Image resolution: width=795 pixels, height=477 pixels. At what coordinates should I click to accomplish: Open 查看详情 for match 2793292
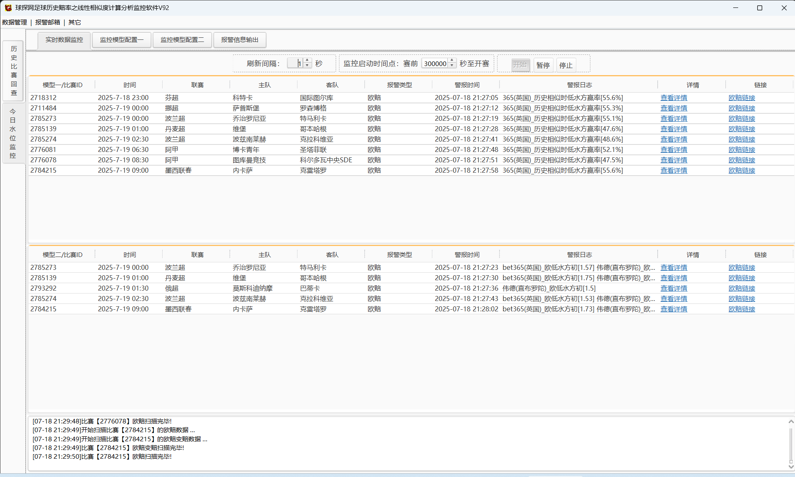[674, 289]
